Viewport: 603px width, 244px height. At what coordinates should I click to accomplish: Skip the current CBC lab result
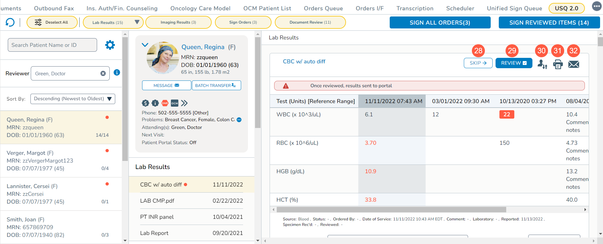tap(478, 63)
